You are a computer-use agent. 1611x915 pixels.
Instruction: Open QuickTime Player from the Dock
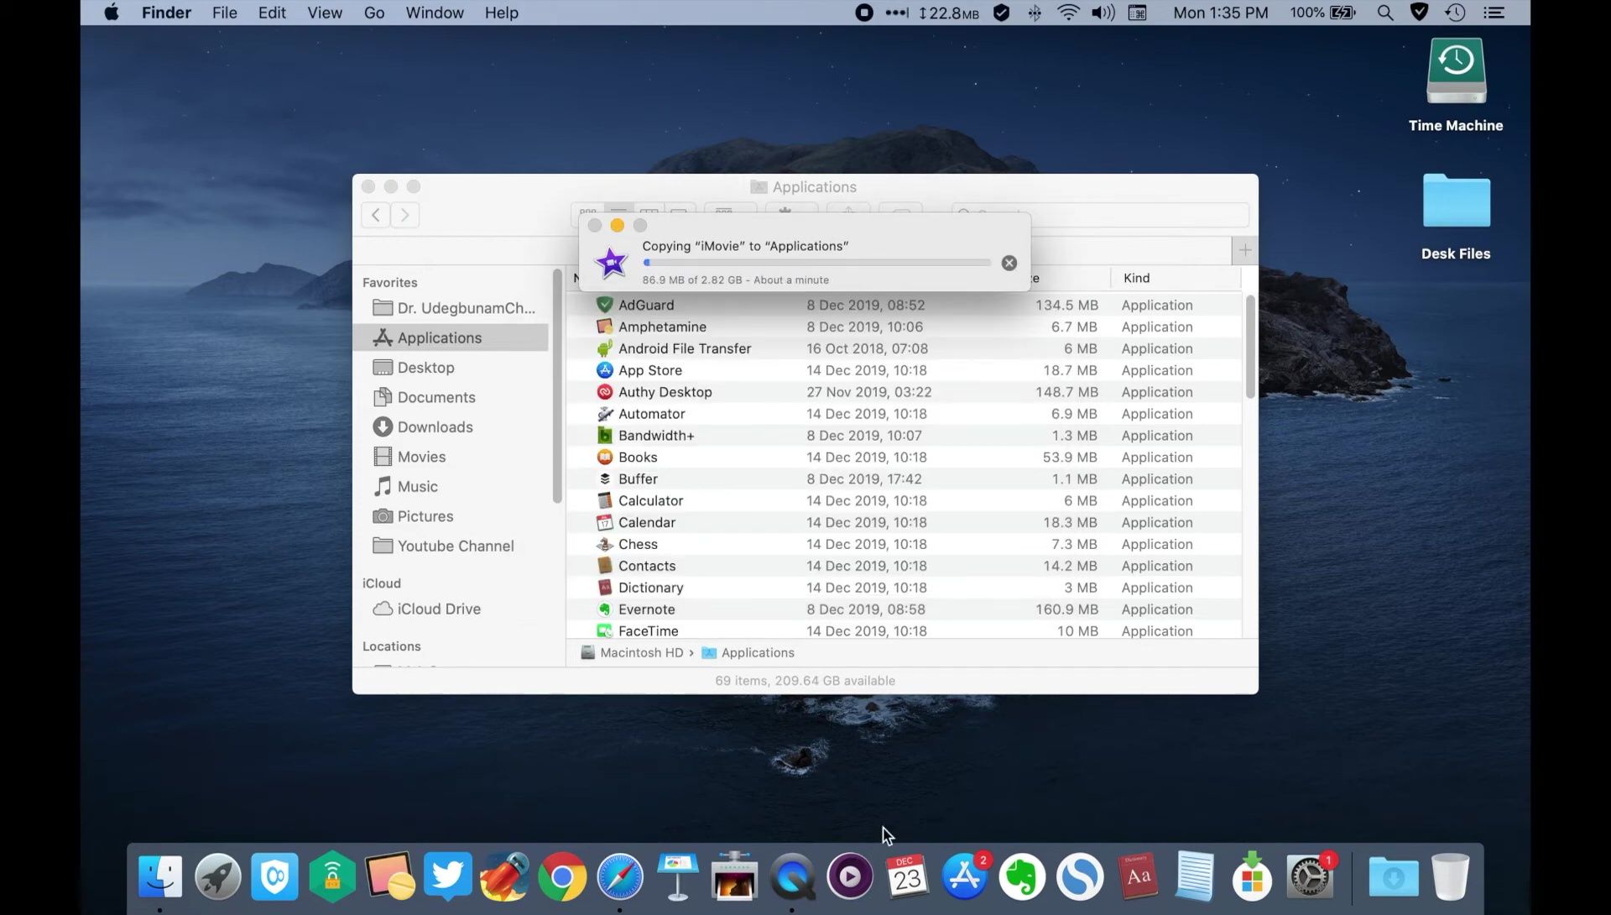pos(792,877)
